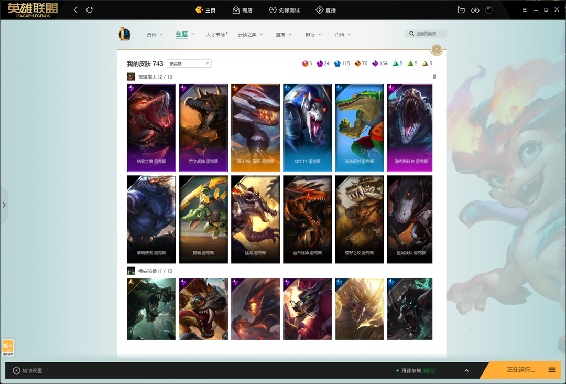Click the 正在运行... button
The height and width of the screenshot is (384, 566).
point(521,370)
